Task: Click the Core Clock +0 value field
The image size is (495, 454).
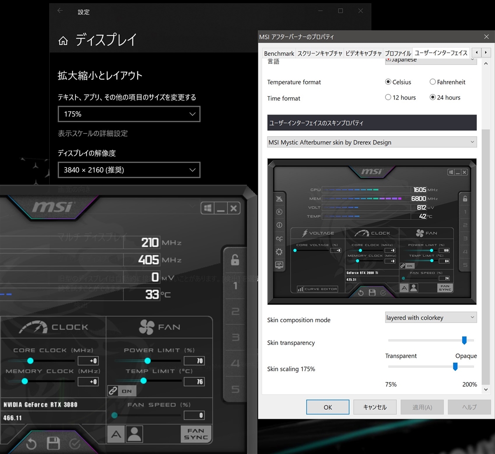Action: 88,361
